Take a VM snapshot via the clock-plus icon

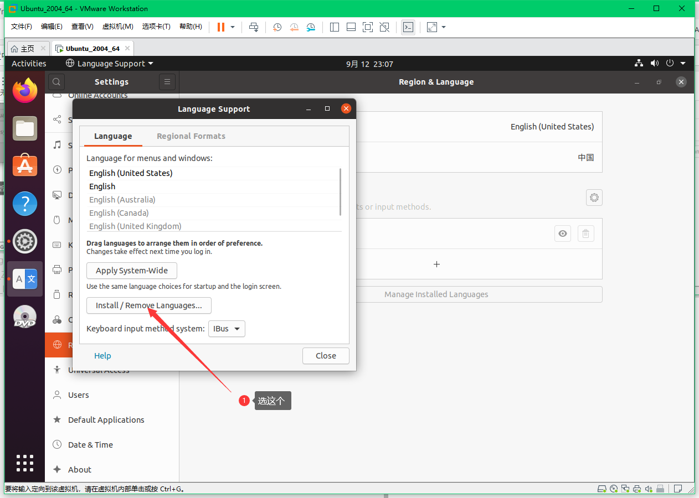pyautogui.click(x=277, y=27)
